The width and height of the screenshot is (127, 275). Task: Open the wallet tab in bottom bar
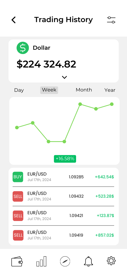click(x=17, y=261)
